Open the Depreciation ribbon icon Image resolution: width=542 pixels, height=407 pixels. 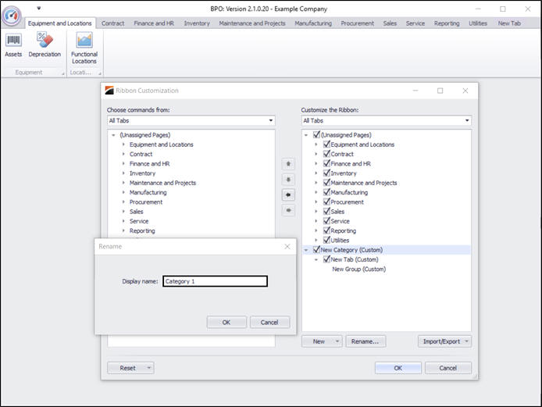tap(45, 45)
